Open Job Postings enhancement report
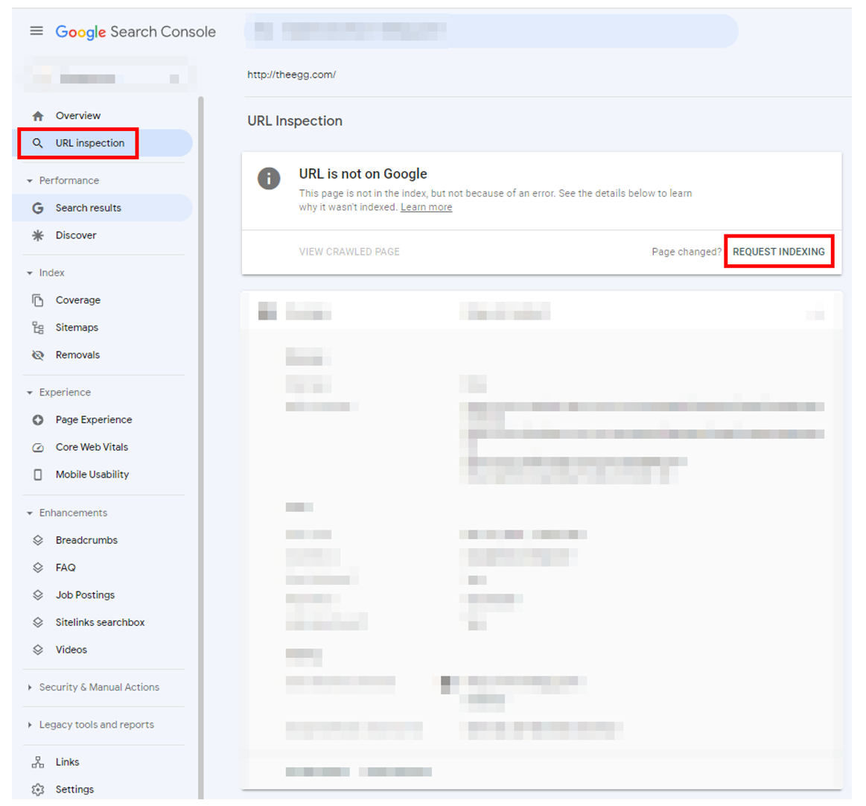The image size is (866, 806). coord(102,595)
